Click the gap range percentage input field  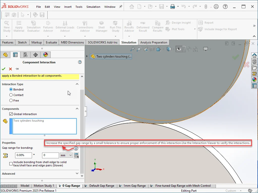coord(23,155)
